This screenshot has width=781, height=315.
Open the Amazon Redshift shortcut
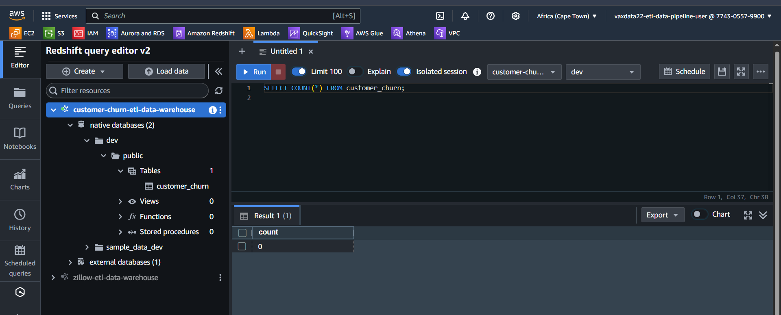point(204,33)
